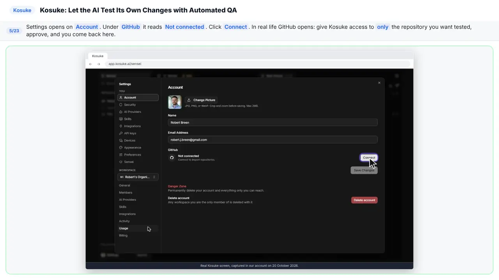Viewport: 499px width, 280px height.
Task: Open AI Providers in the YOU section
Action: (138, 112)
